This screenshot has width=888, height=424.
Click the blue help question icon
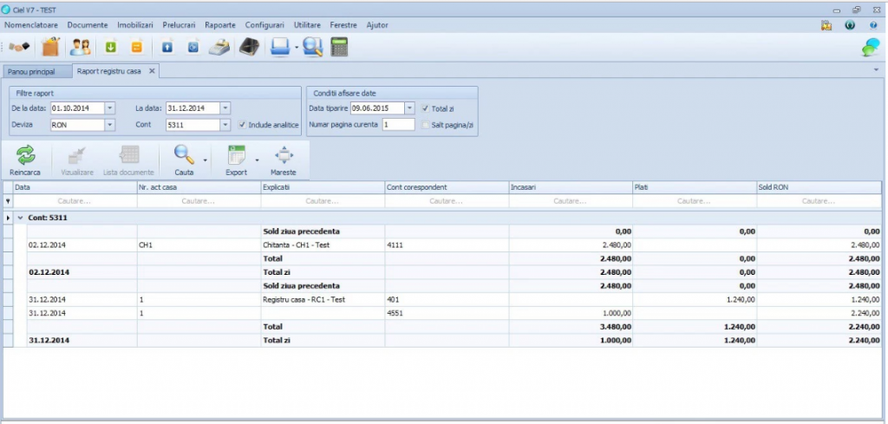coord(873,25)
